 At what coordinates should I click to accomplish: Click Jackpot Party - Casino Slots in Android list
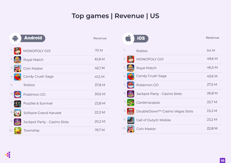[46, 122]
